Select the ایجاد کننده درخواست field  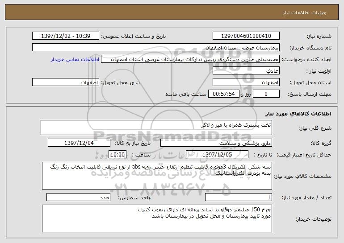click(190, 59)
